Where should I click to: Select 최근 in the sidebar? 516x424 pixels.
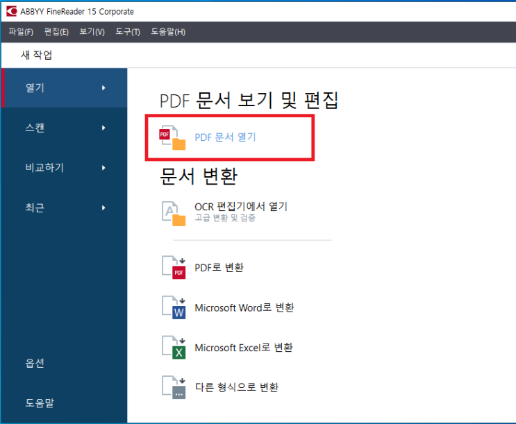(64, 207)
